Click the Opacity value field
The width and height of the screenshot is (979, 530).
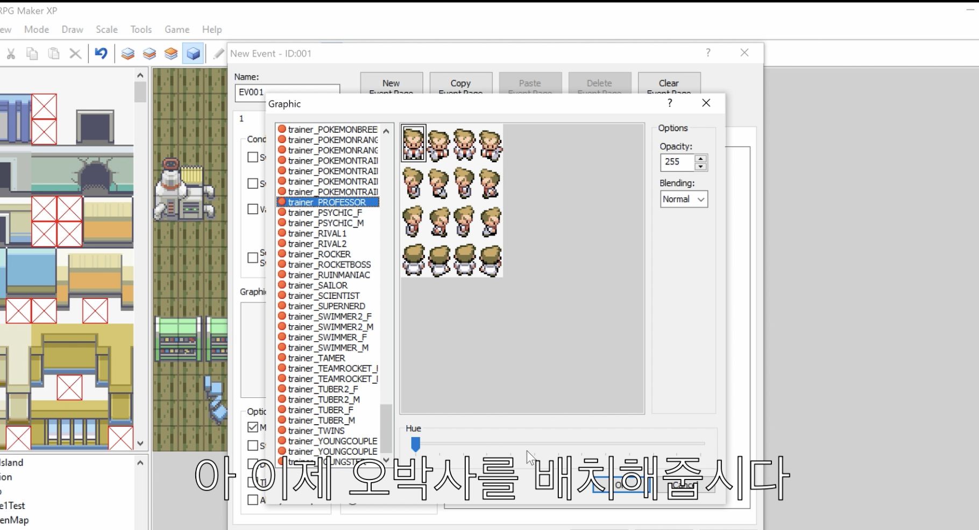677,162
